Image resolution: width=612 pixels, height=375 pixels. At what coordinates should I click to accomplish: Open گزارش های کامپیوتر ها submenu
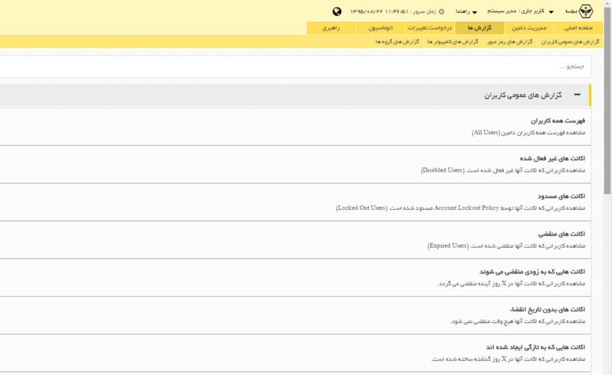(x=453, y=42)
